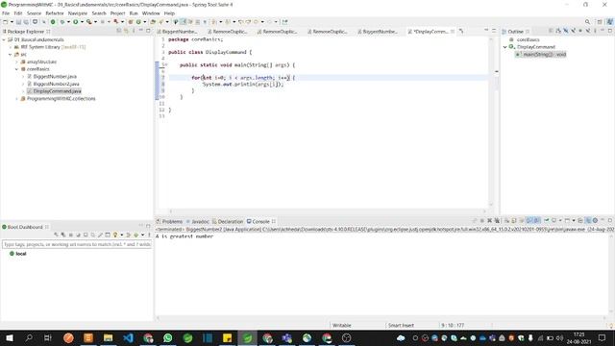Toggle Hide Fields in Outline toolbar
The width and height of the screenshot is (615, 346).
(566, 31)
